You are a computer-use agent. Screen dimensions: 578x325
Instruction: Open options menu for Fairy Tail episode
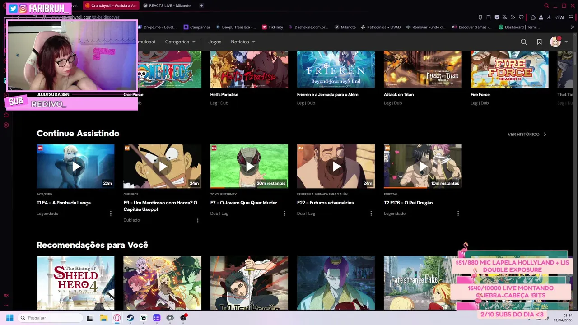[x=458, y=214]
